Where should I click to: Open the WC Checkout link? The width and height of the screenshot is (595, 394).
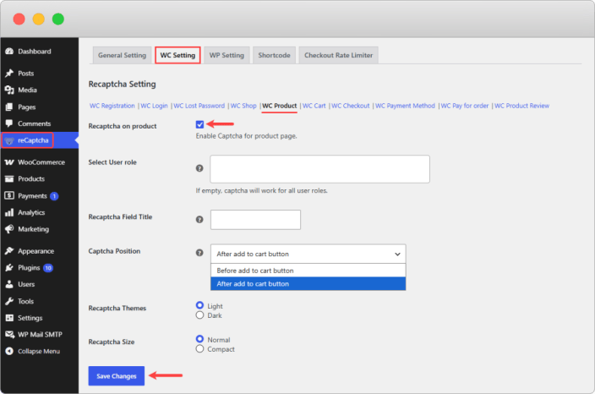(350, 106)
